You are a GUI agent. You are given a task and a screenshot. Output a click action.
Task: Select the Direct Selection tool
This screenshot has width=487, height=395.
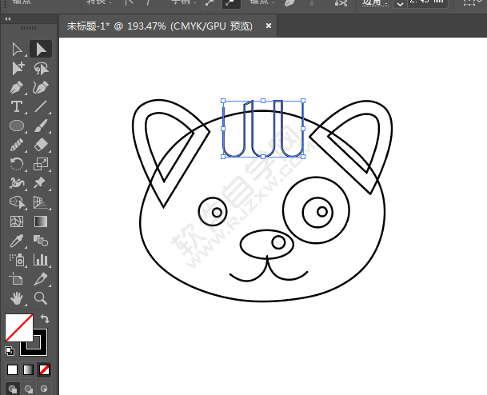[41, 50]
